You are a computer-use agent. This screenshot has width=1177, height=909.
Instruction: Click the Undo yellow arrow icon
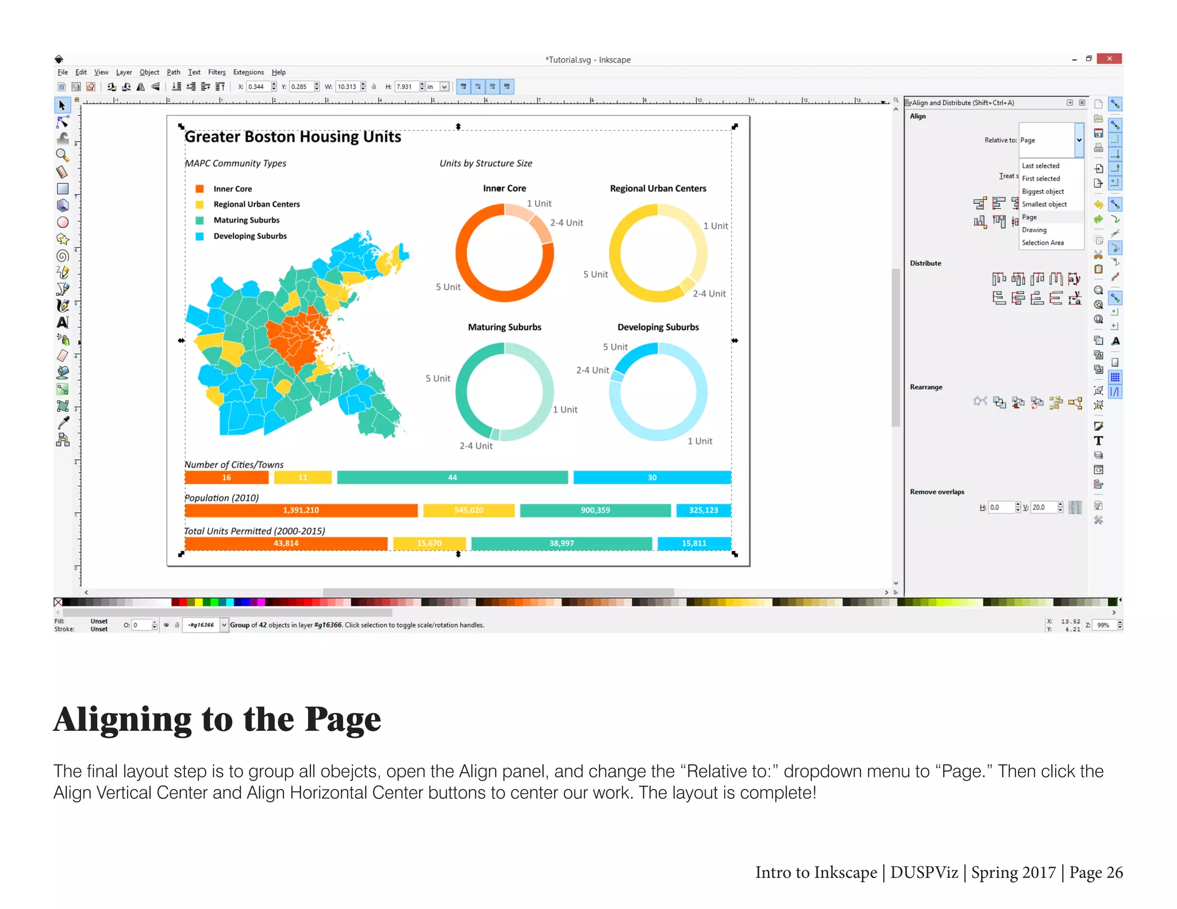click(x=1098, y=205)
